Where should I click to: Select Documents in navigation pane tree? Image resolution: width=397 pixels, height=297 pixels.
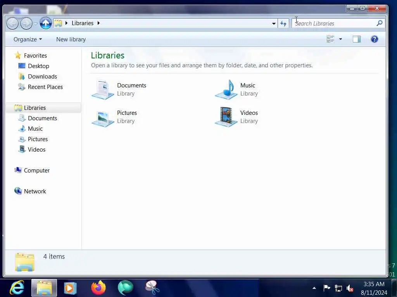click(42, 118)
